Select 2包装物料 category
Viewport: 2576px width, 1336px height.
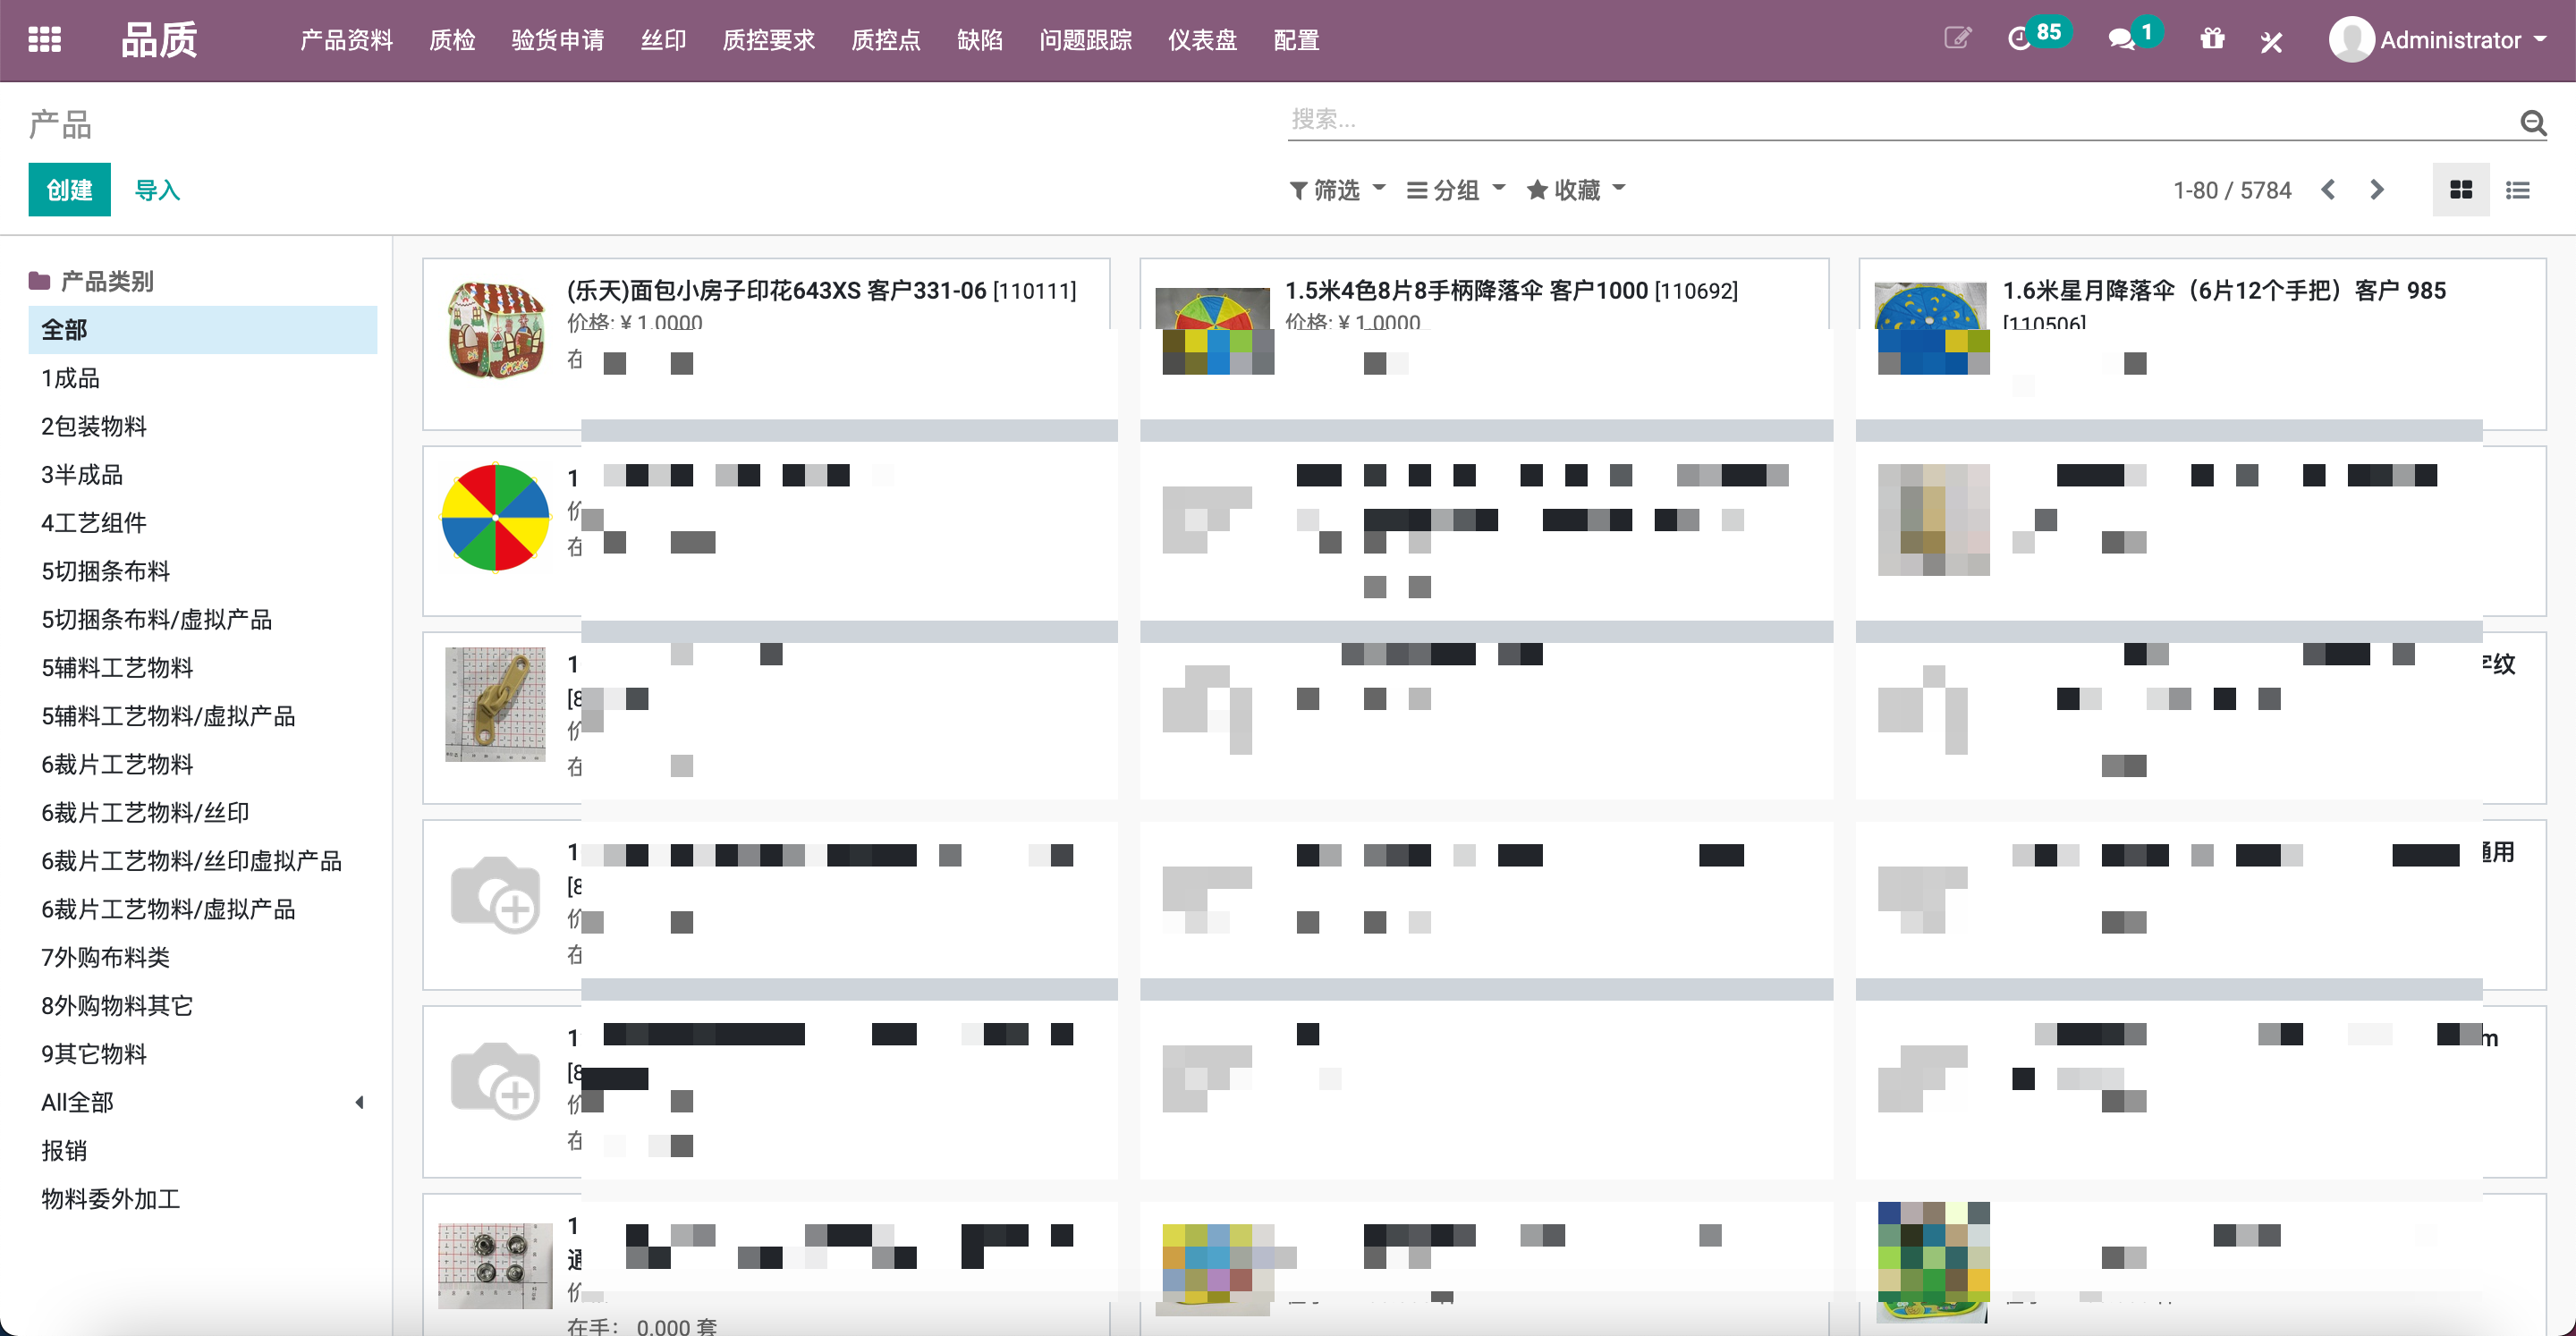[x=203, y=426]
